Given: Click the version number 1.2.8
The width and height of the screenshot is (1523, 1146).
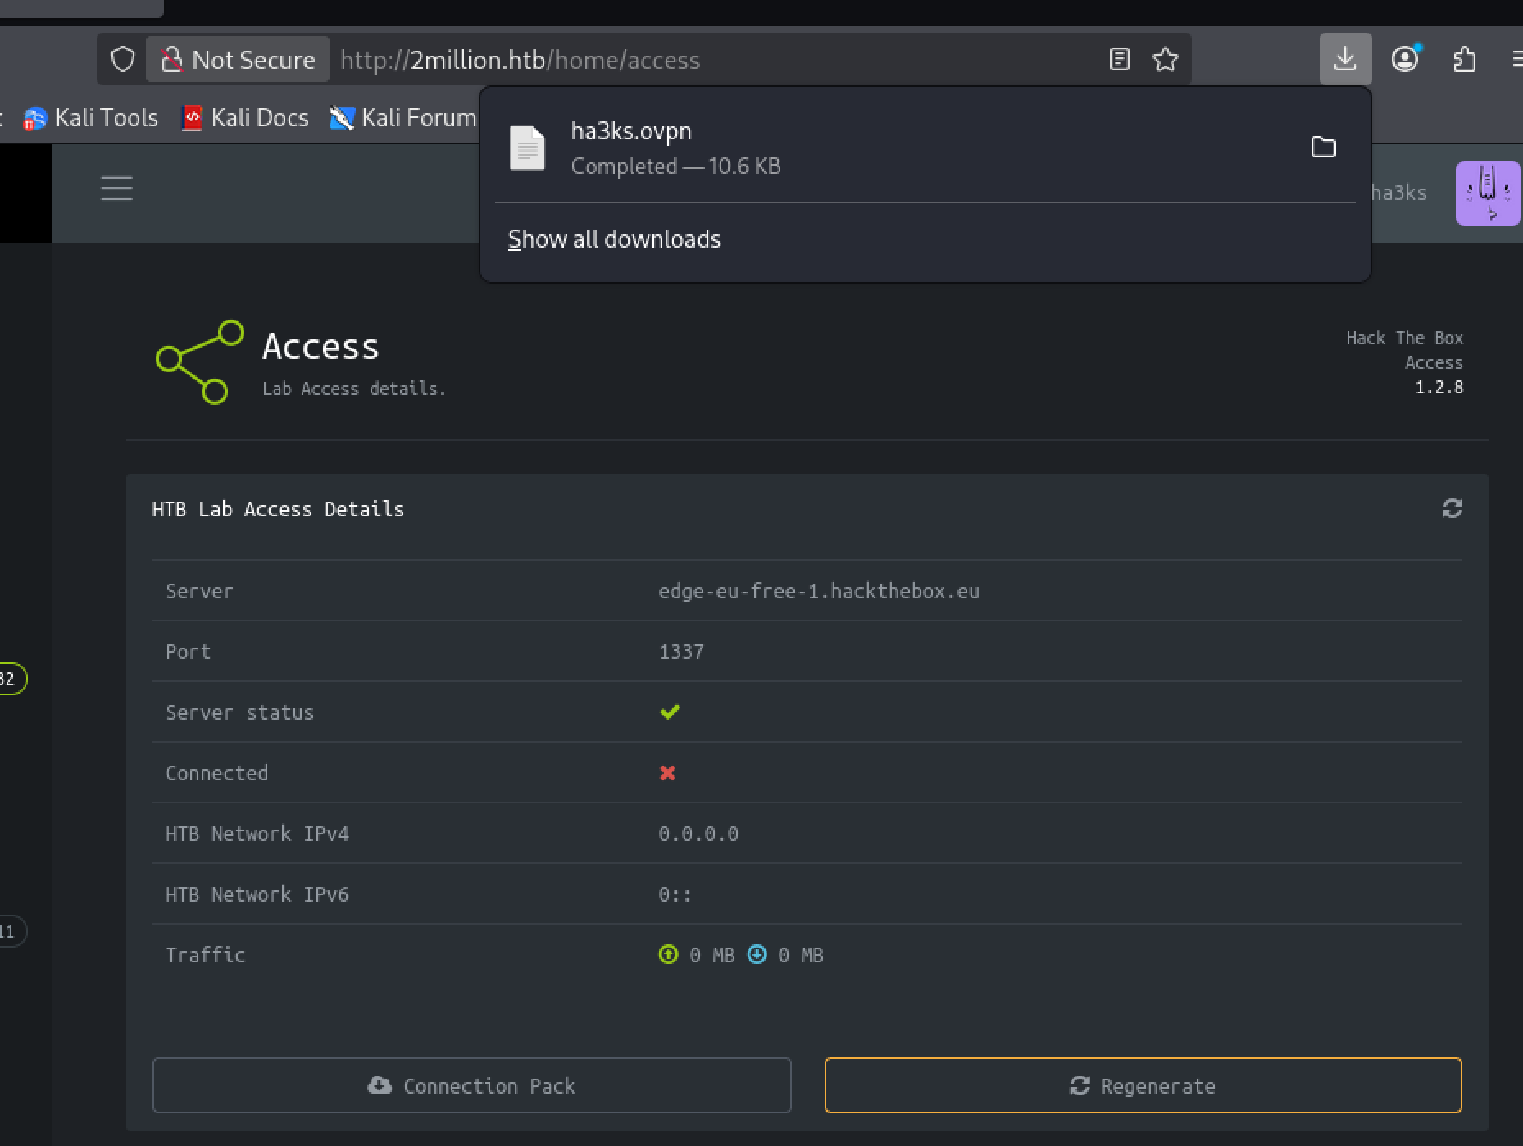Looking at the screenshot, I should (x=1439, y=387).
